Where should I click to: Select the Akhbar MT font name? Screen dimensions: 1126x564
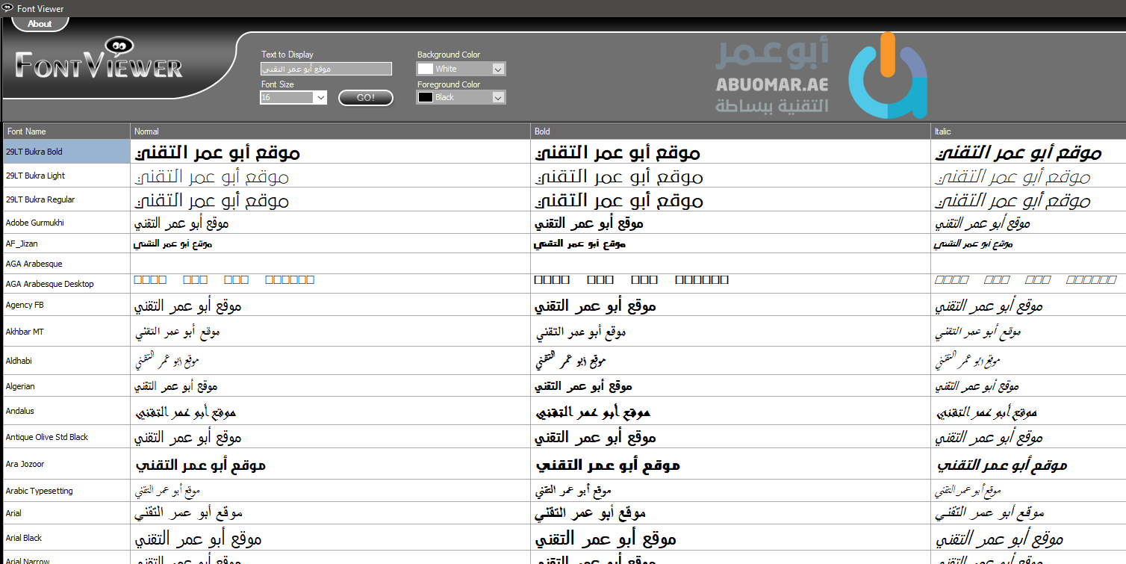pos(25,332)
